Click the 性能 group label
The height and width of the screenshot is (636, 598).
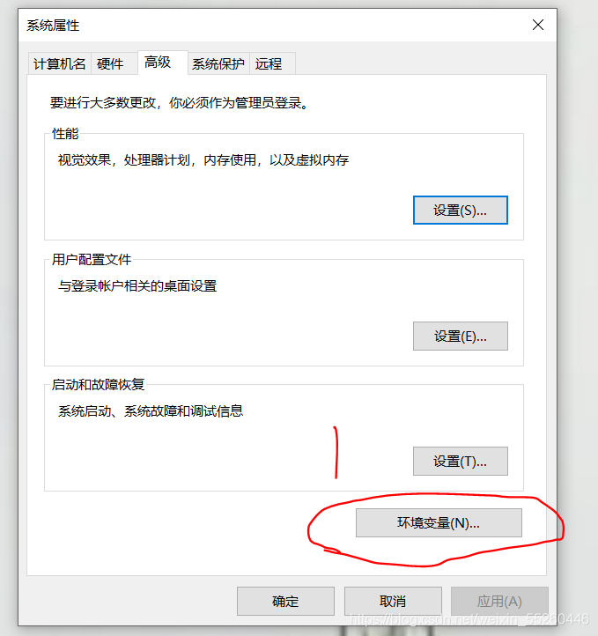tap(65, 133)
